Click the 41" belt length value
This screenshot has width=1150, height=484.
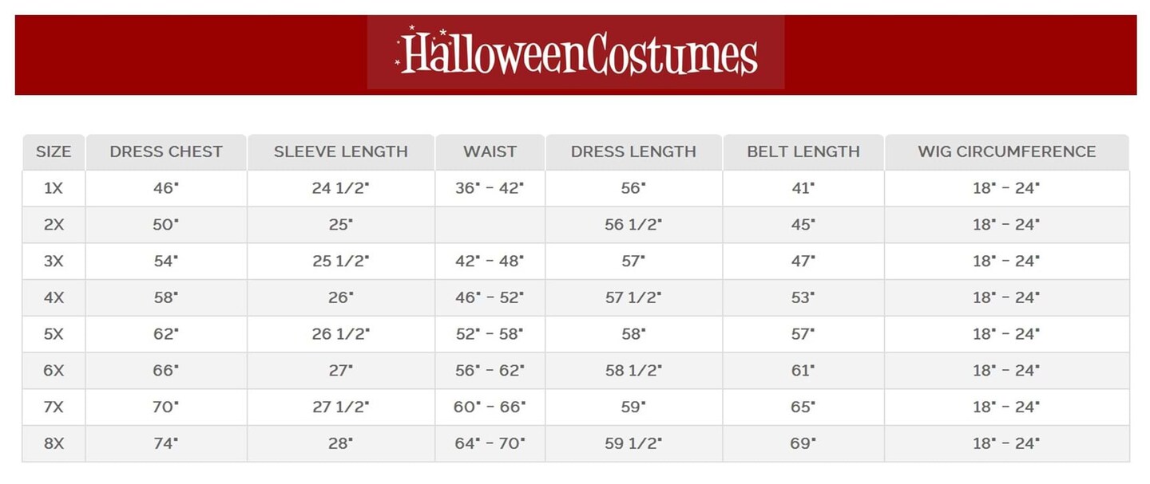click(x=803, y=188)
